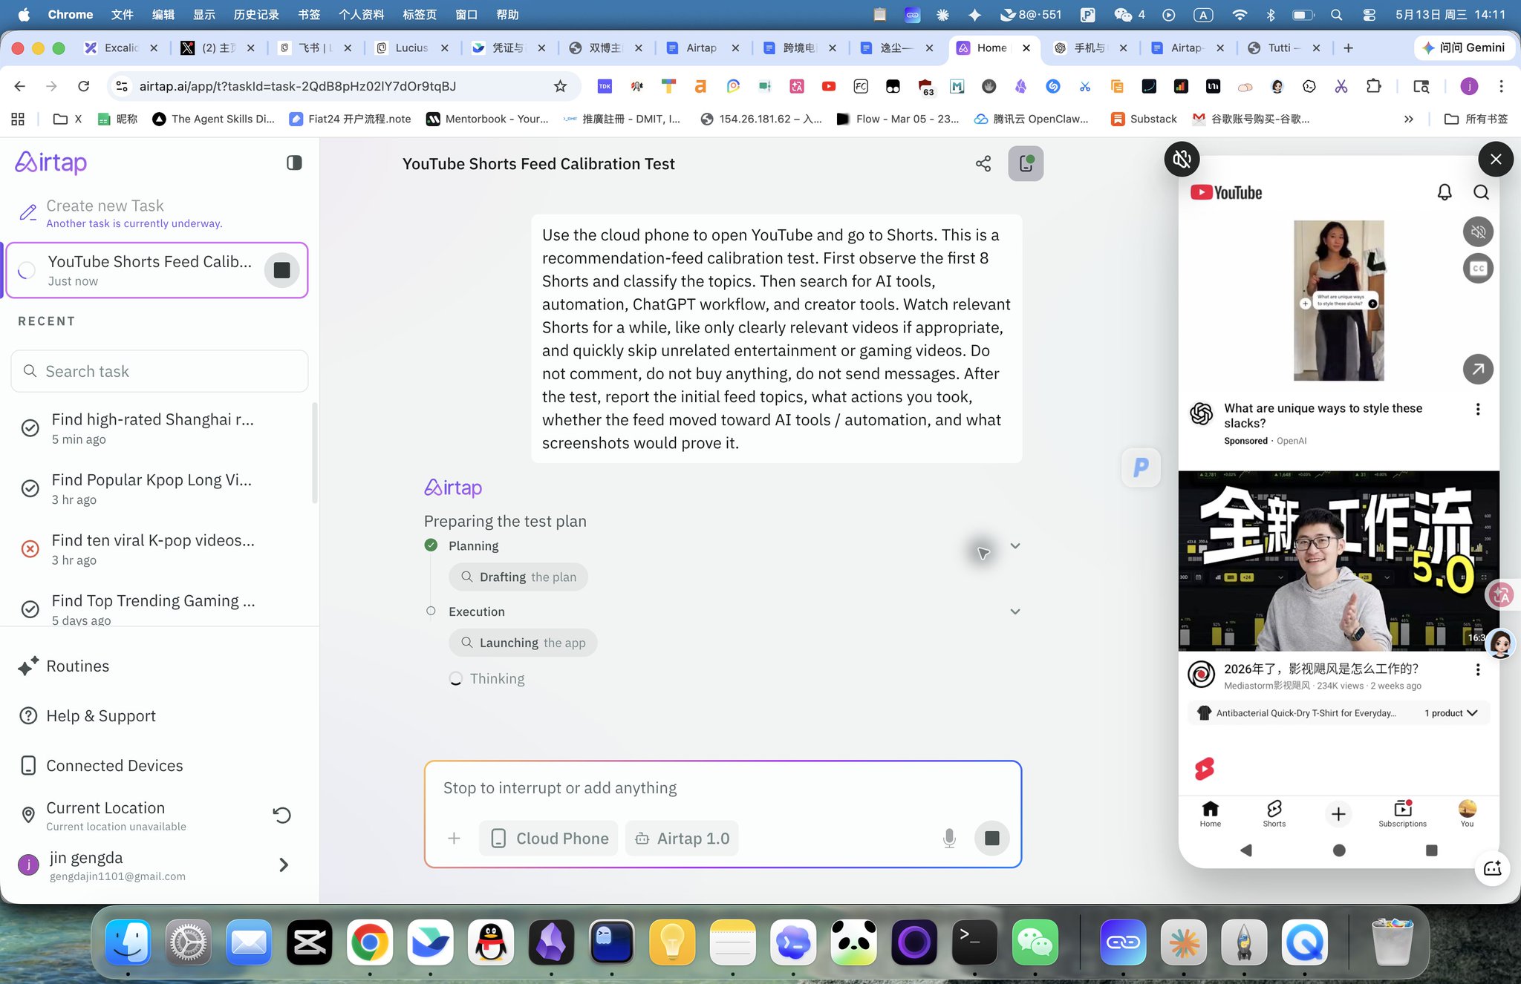The height and width of the screenshot is (984, 1521).
Task: Toggle the cloud phone device view button
Action: coord(1026,164)
